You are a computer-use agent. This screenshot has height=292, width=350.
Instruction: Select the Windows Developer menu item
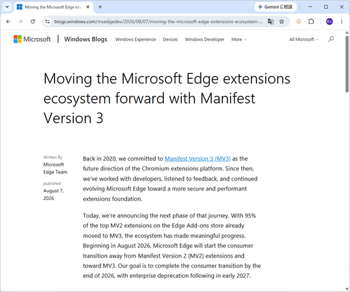204,39
